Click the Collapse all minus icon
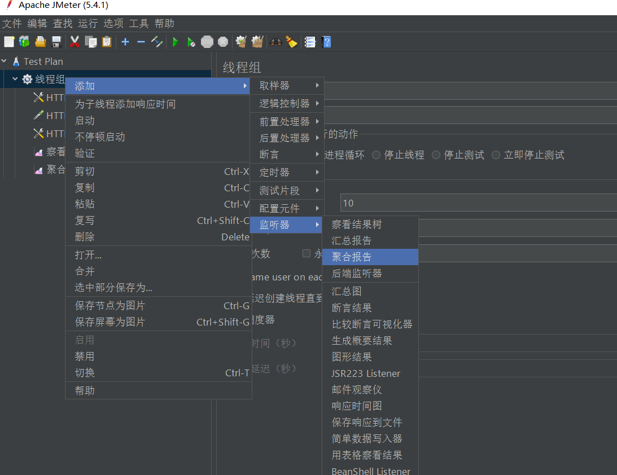The width and height of the screenshot is (617, 475). 141,42
